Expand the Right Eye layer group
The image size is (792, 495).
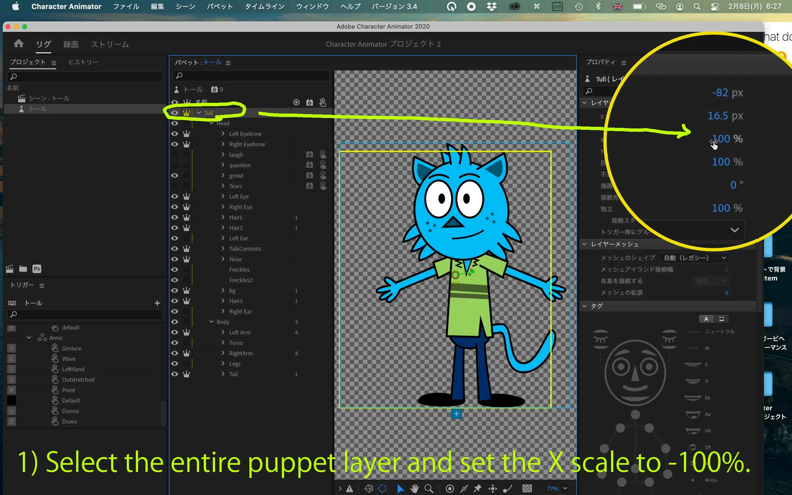pos(223,207)
